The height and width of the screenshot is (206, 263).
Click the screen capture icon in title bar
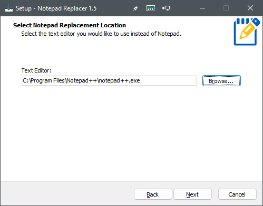151,8
